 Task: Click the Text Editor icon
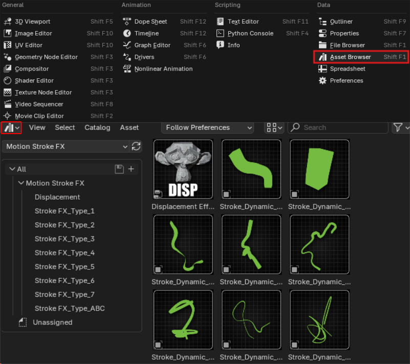(x=220, y=22)
